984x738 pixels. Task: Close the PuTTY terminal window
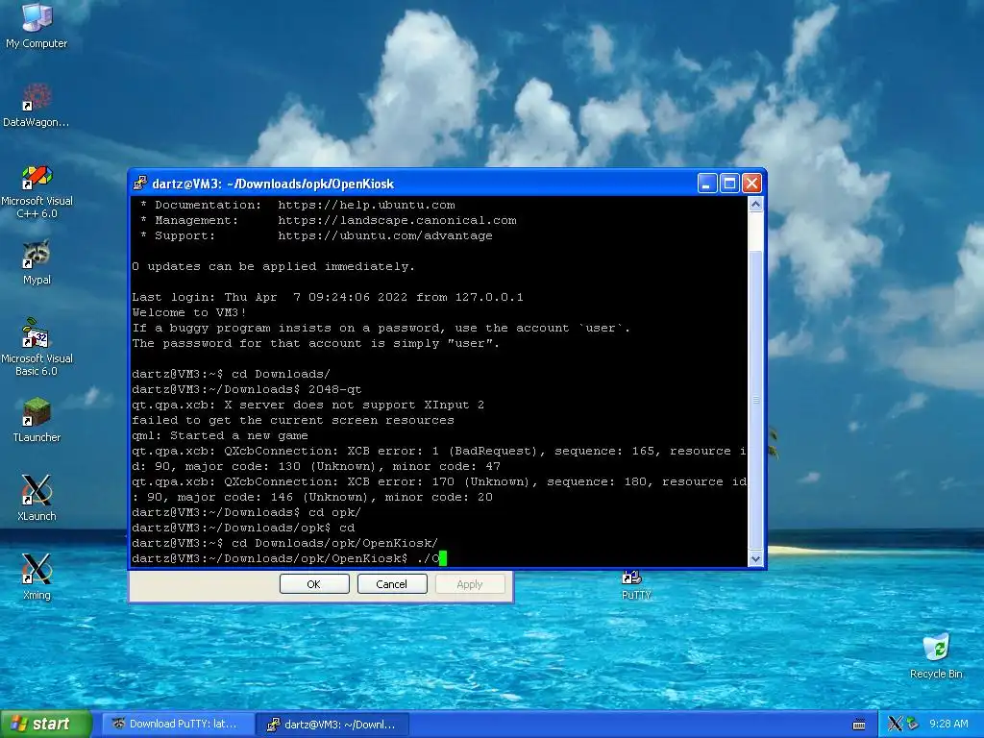tap(751, 184)
